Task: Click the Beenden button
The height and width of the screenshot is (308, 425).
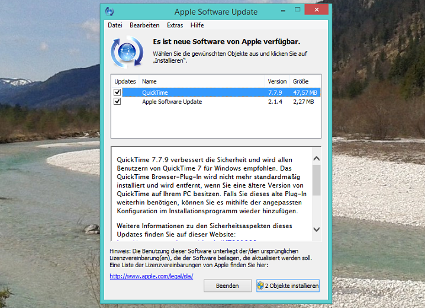Action: pos(227,285)
